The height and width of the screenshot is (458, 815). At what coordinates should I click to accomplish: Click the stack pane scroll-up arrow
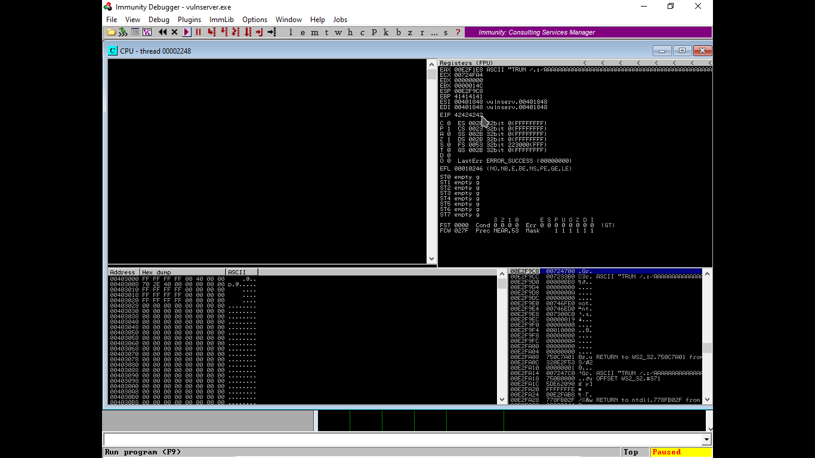coord(708,273)
